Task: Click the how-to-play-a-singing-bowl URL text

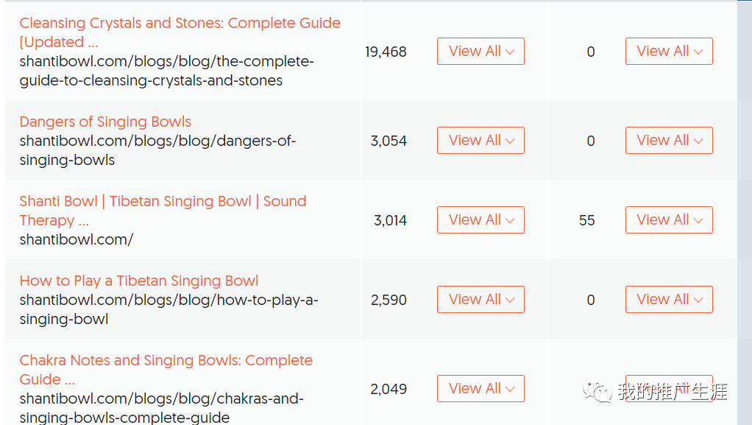Action: (x=169, y=309)
